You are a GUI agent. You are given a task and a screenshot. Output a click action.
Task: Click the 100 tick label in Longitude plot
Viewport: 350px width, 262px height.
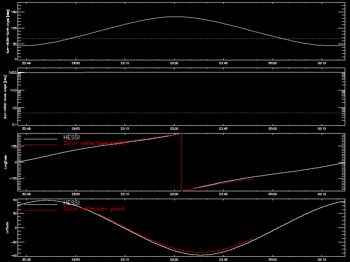[14, 146]
